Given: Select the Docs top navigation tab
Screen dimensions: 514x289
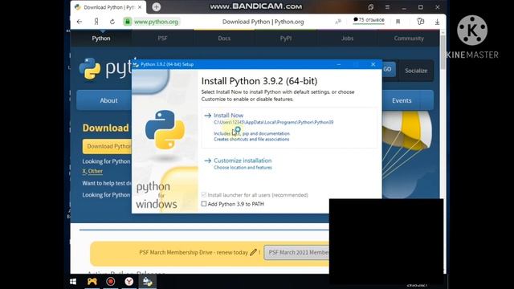Looking at the screenshot, I should coord(224,39).
